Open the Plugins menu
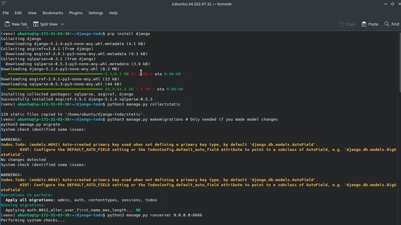The height and width of the screenshot is (225, 401). pos(76,13)
